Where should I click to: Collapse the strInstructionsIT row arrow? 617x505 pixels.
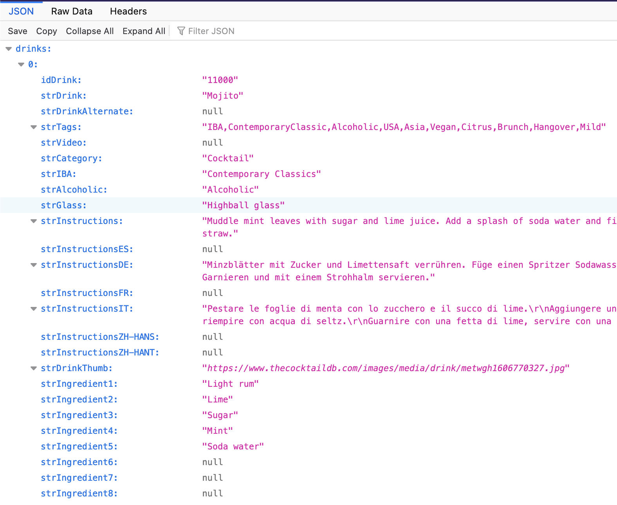(x=34, y=309)
